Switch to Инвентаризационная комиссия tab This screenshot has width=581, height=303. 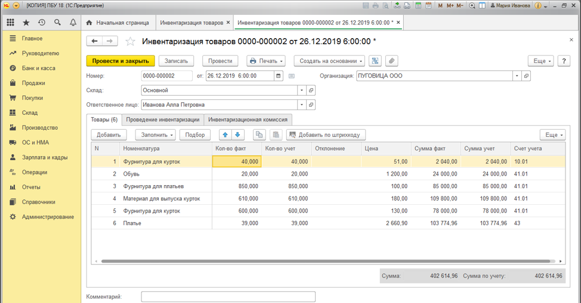pos(248,120)
